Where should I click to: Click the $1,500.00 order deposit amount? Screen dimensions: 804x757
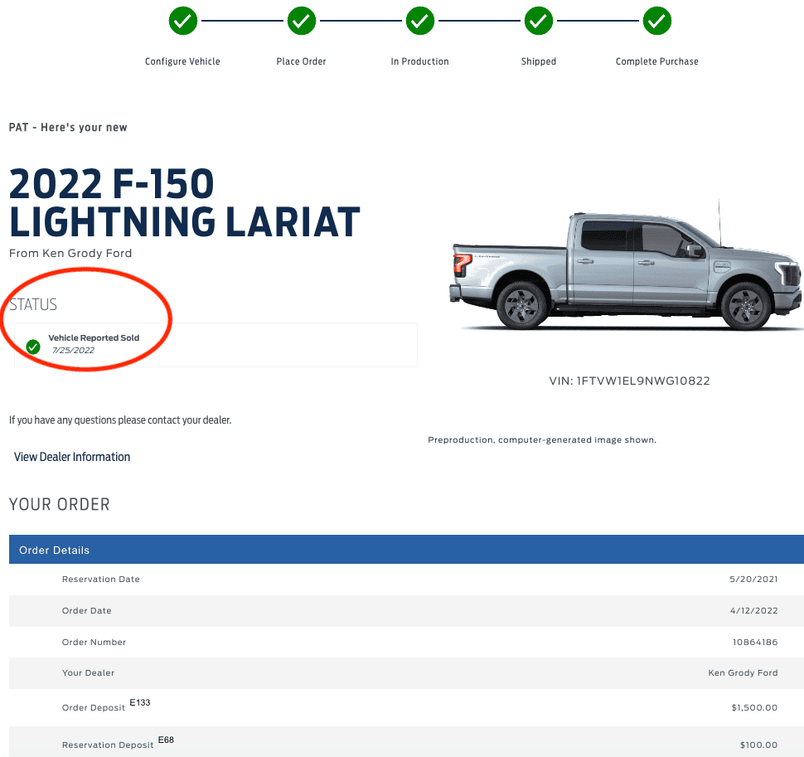point(754,708)
